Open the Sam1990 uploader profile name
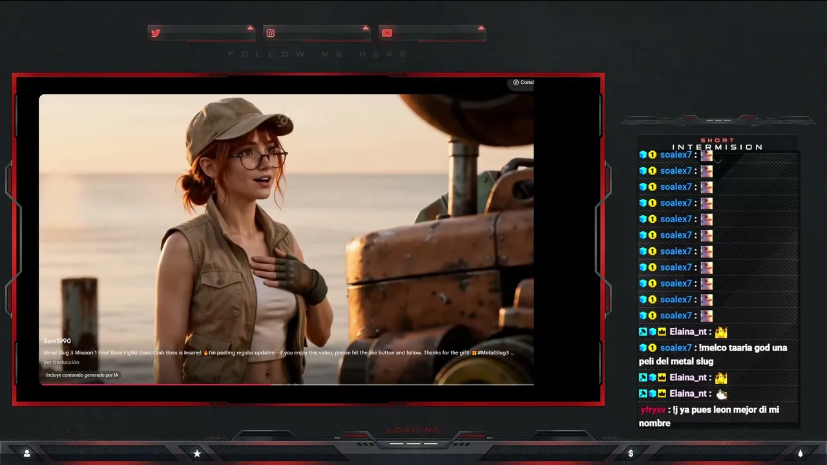The image size is (827, 465). click(57, 341)
